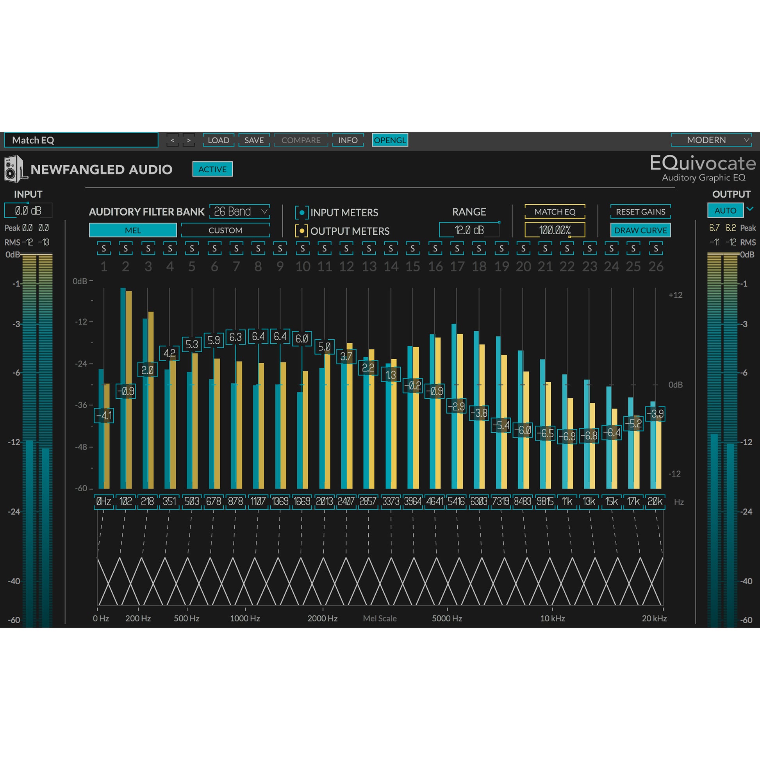This screenshot has width=760, height=760.
Task: Click the next preset arrow button
Action: 189,141
